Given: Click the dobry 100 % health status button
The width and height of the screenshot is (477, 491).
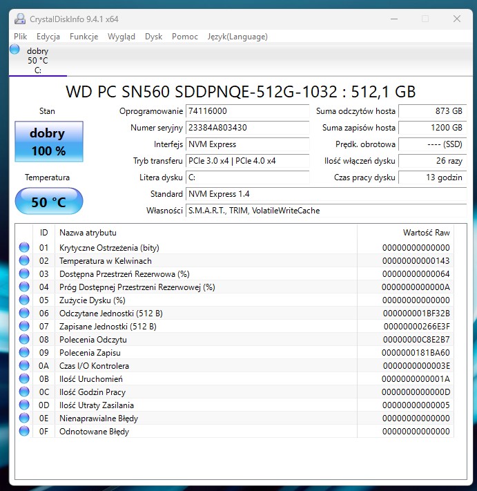Looking at the screenshot, I should [x=48, y=142].
